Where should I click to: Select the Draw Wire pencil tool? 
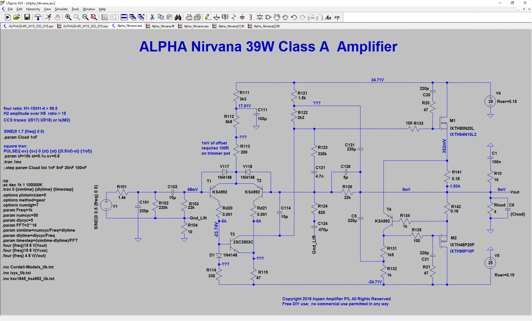coord(208,17)
